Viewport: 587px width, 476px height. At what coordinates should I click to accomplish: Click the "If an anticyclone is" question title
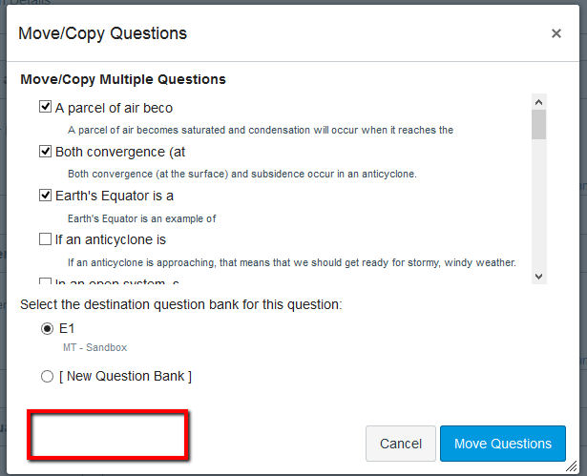[110, 239]
